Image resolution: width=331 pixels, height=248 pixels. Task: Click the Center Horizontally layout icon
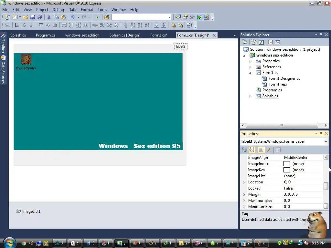tap(156, 25)
